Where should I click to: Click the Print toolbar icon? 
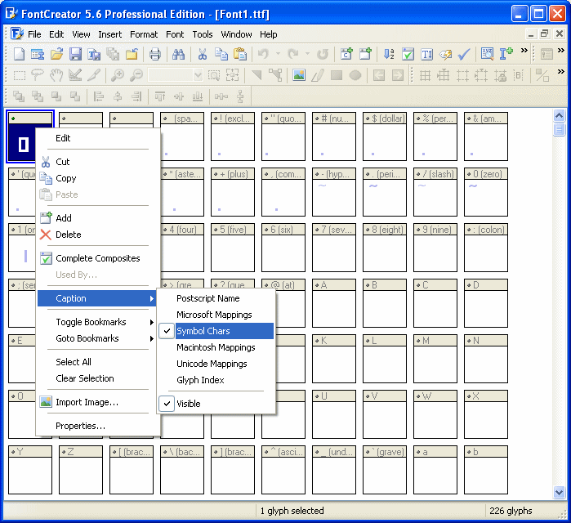tap(155, 54)
